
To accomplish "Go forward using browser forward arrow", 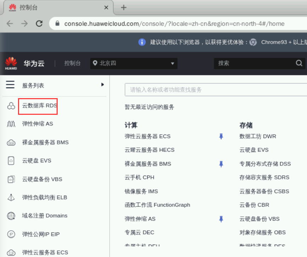I will point(24,23).
